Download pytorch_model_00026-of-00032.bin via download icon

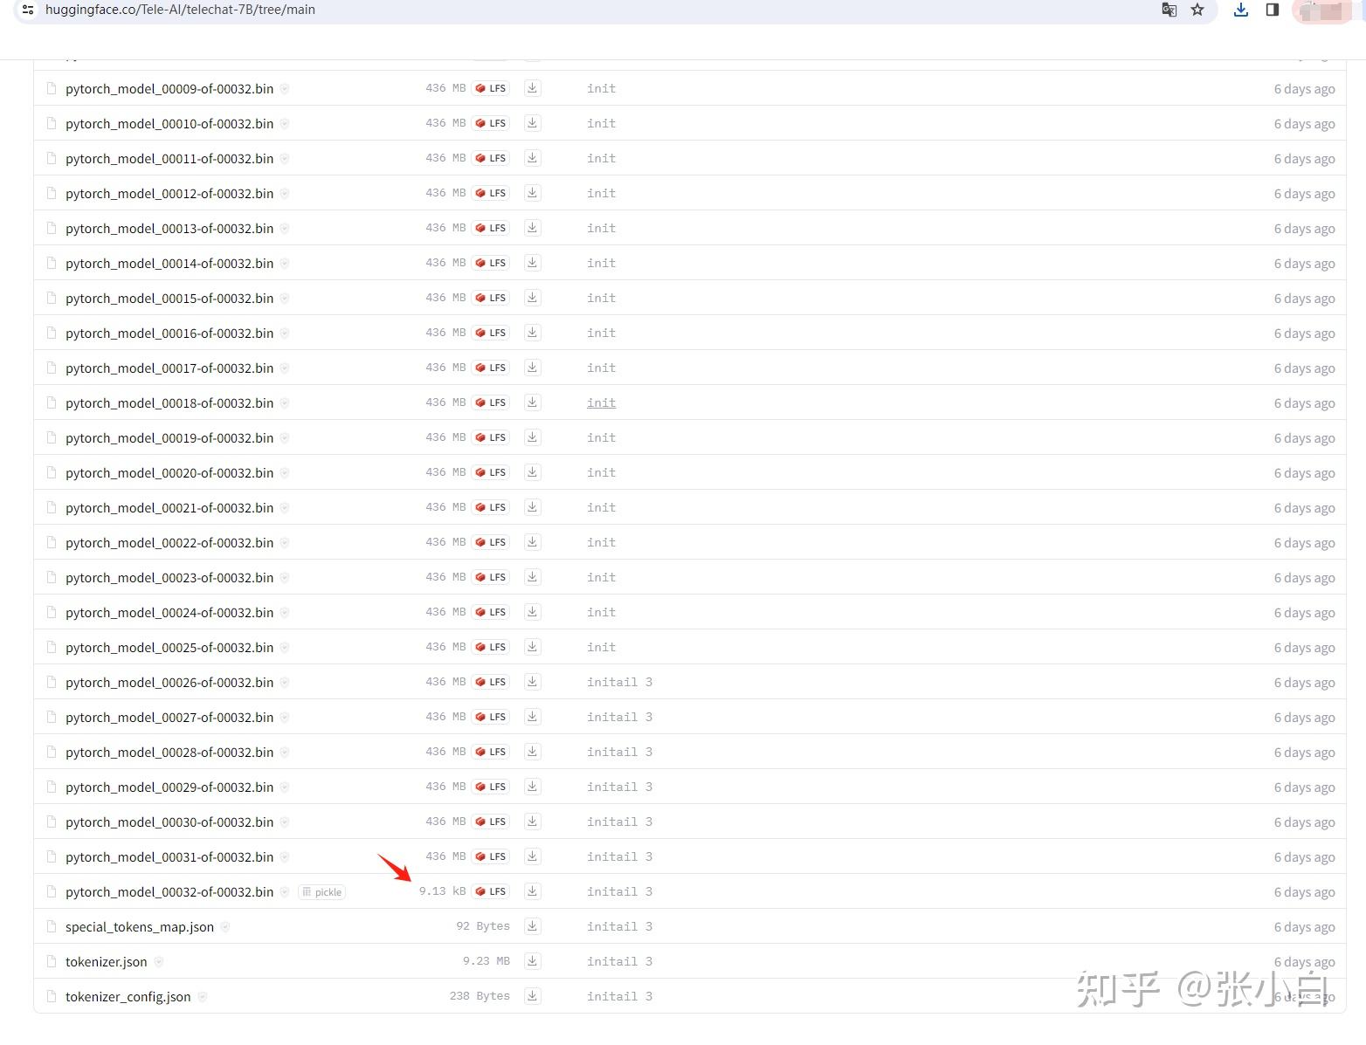[x=532, y=682]
